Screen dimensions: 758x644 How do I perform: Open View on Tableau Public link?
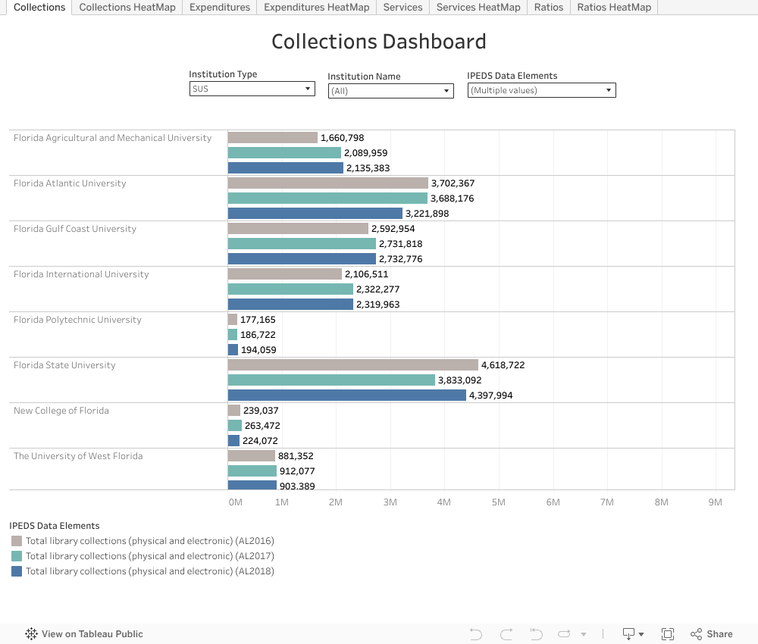[x=92, y=634]
